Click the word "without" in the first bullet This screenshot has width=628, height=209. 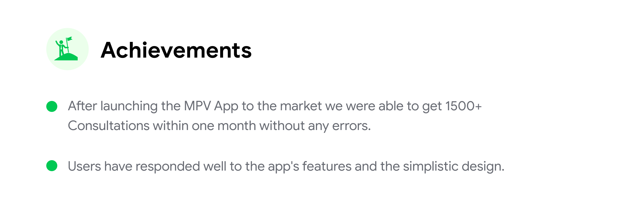[x=282, y=126]
